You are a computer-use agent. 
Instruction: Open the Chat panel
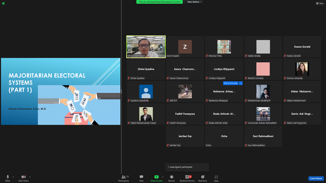[x=142, y=178]
